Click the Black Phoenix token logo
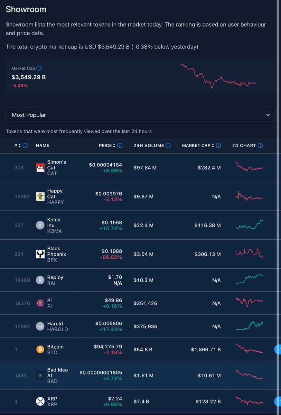This screenshot has width=281, height=415. click(40, 254)
